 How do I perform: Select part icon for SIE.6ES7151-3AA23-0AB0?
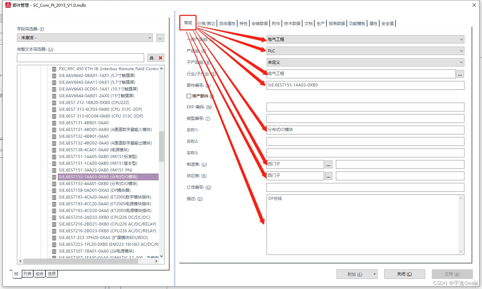pos(54,170)
